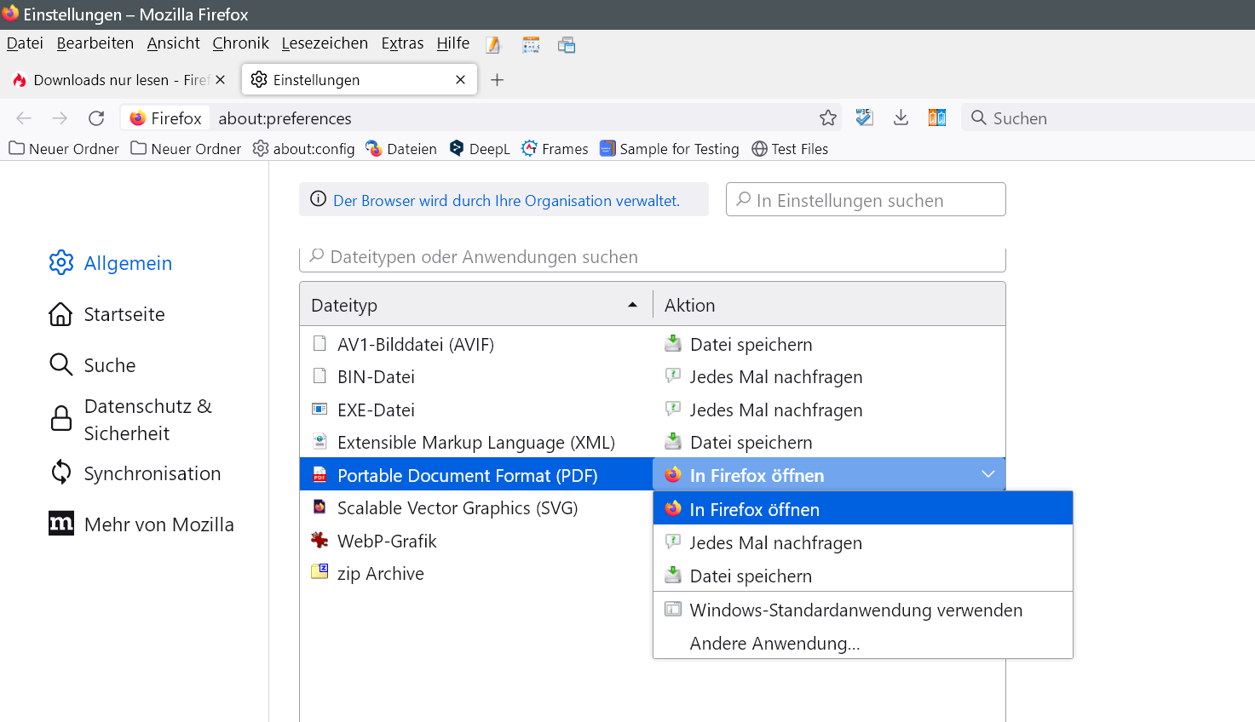Screen dimensions: 1255x722
Task: Expand the PDF action dropdown
Action: [987, 475]
